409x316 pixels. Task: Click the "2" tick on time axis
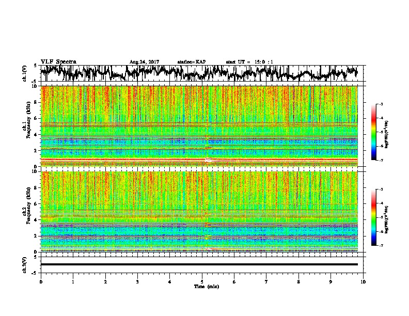pyautogui.click(x=105, y=282)
